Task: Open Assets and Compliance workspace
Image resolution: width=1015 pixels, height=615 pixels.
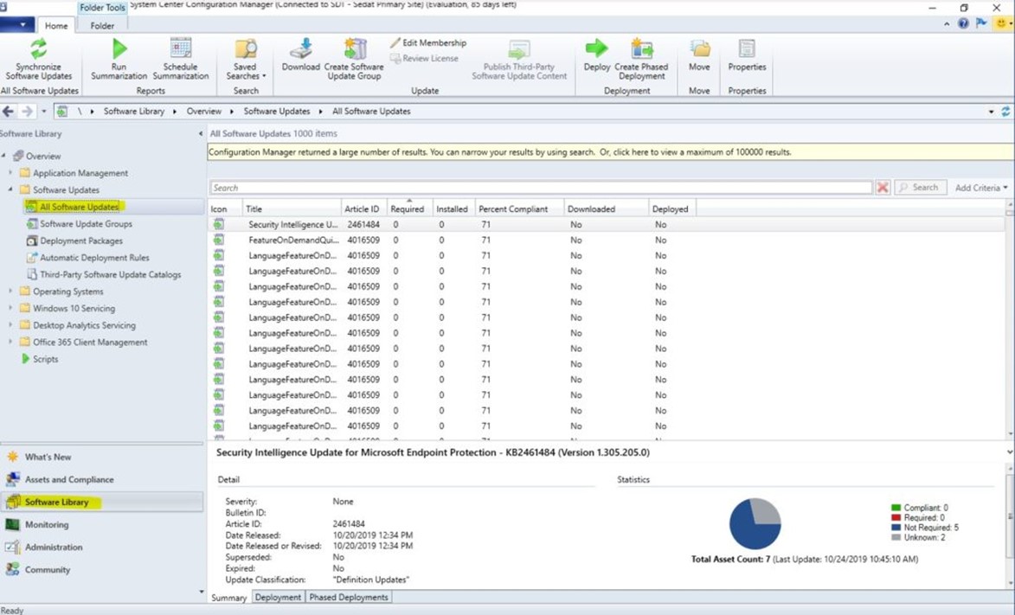Action: 101,480
